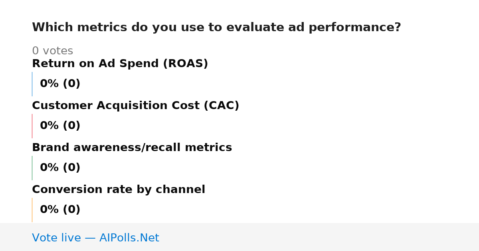Viewport: 479px width, 251px height.
Task: Click the 0 votes total count
Action: point(52,51)
